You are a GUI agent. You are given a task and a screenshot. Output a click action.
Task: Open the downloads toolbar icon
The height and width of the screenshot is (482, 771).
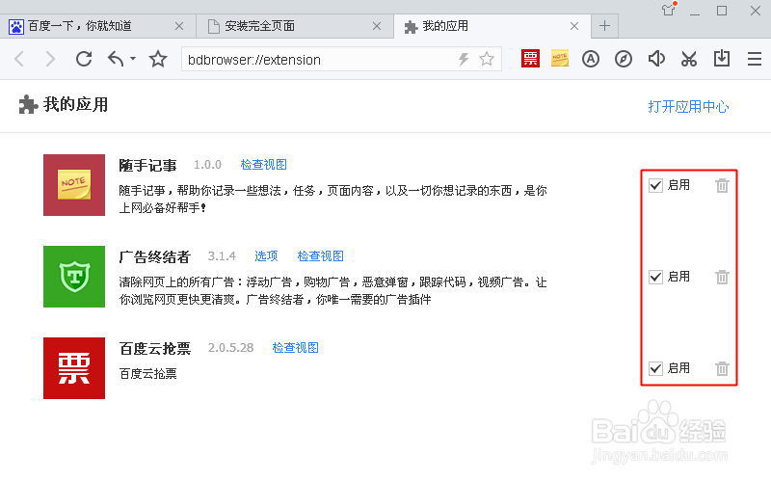point(721,59)
